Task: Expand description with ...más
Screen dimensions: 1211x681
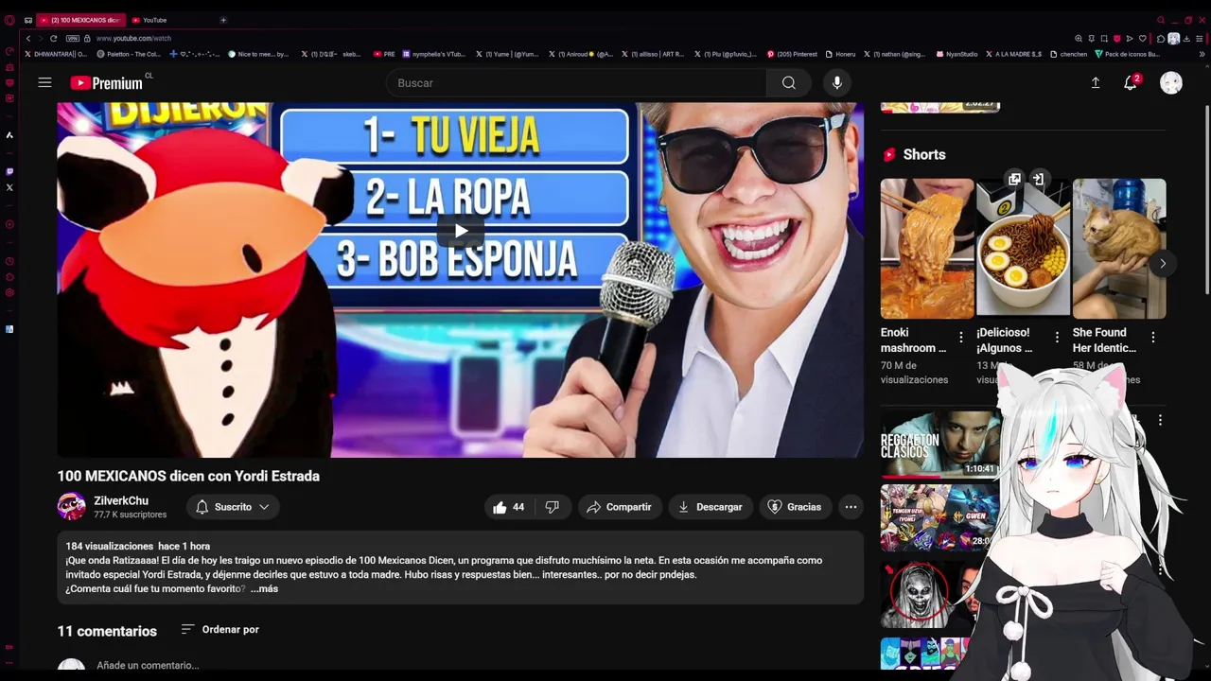Action: (x=264, y=588)
